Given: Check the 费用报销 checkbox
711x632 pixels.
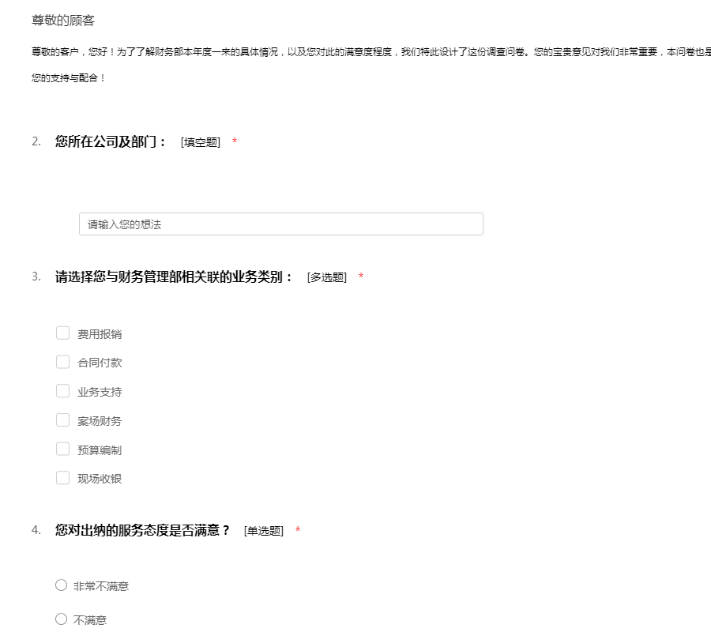Looking at the screenshot, I should (x=63, y=333).
